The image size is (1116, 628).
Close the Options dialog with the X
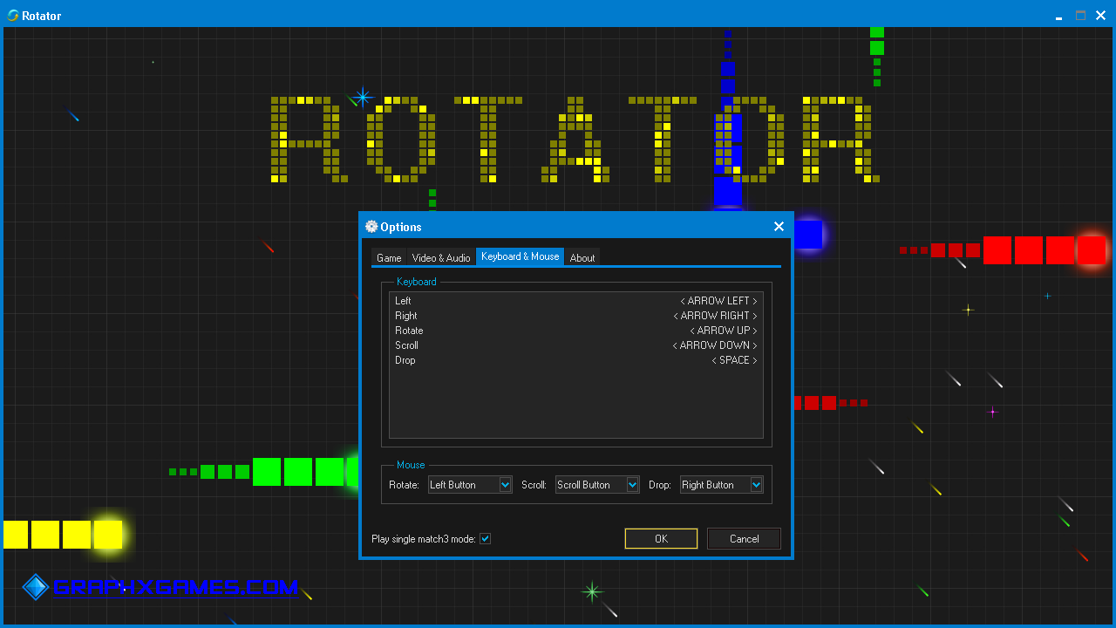779,227
